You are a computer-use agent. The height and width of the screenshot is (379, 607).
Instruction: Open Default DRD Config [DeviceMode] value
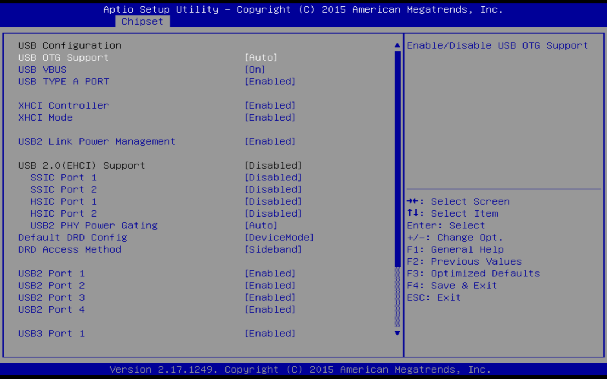pos(279,238)
